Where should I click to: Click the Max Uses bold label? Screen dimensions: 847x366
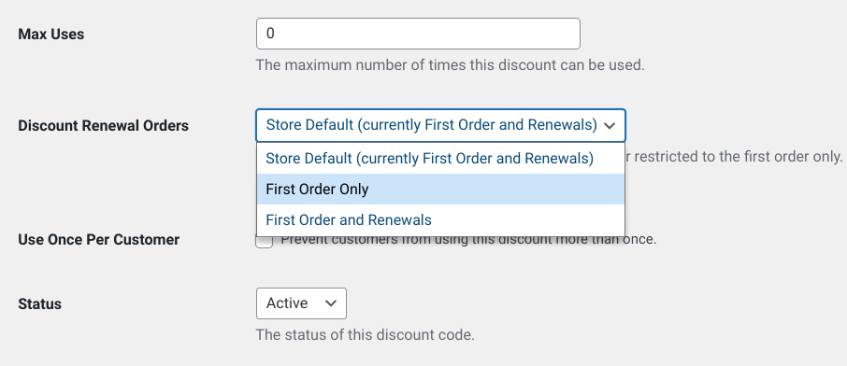click(x=51, y=34)
